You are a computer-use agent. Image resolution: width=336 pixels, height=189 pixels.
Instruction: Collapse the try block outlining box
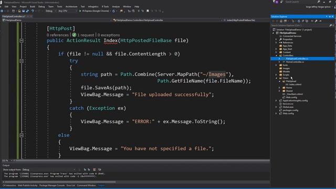pos(22,61)
